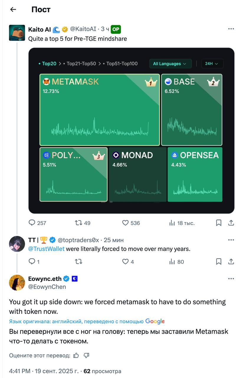Viewport: 241px width, 378px height.
Task: Repost the Kaito AI post showing 49
Action: point(83,223)
